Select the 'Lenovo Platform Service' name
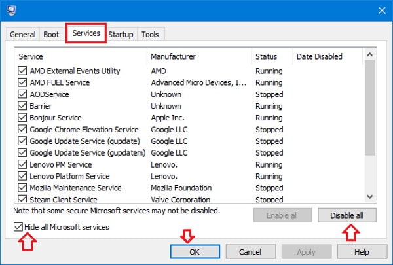The width and height of the screenshot is (393, 265). [69, 176]
